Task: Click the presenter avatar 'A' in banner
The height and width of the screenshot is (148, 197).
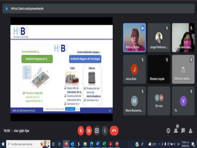Action: click(x=7, y=9)
